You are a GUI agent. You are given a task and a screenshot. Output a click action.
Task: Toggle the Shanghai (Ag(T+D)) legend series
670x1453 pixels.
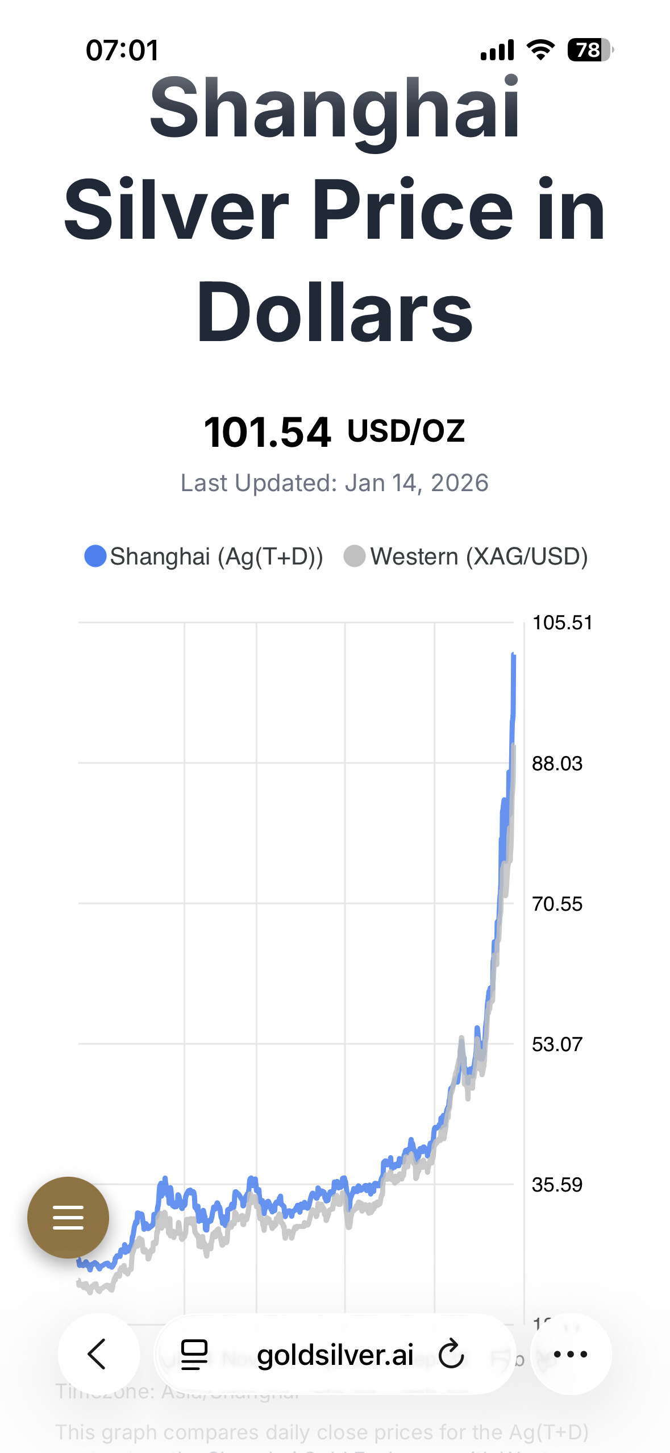click(216, 557)
